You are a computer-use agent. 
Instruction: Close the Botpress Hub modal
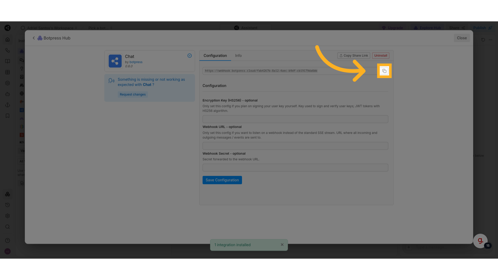[462, 38]
